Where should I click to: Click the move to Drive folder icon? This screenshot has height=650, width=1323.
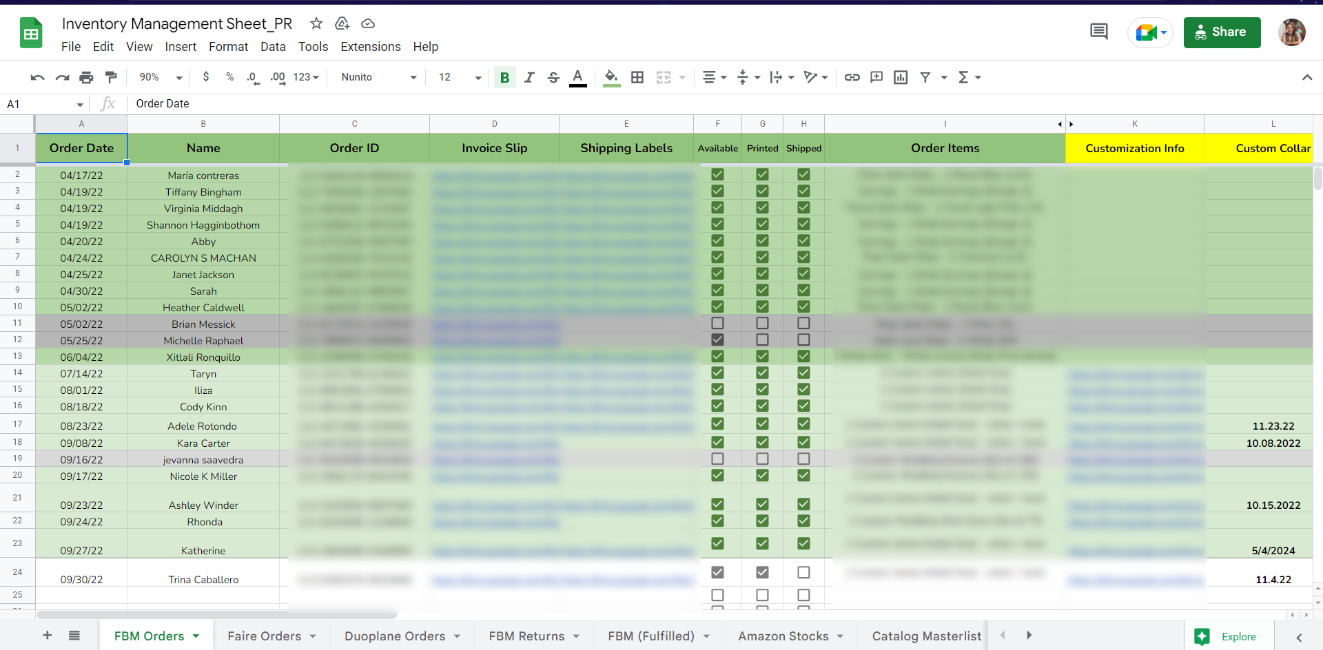coord(342,23)
